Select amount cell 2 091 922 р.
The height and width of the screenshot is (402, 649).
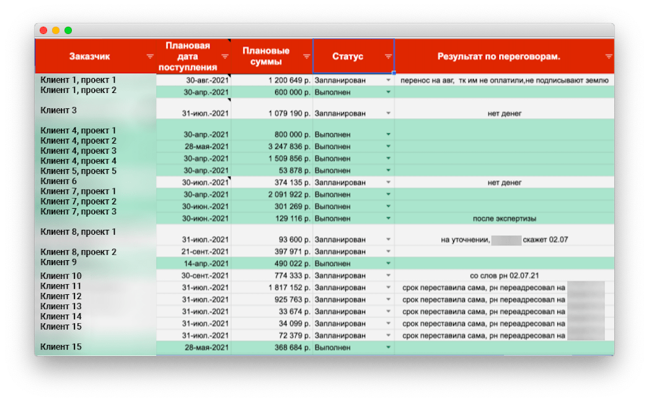(272, 194)
